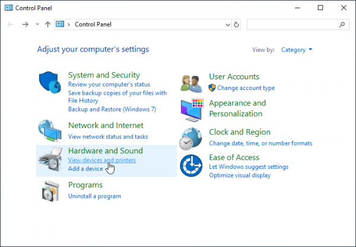Click Change date, time, or number formats
The width and height of the screenshot is (356, 247).
260,143
